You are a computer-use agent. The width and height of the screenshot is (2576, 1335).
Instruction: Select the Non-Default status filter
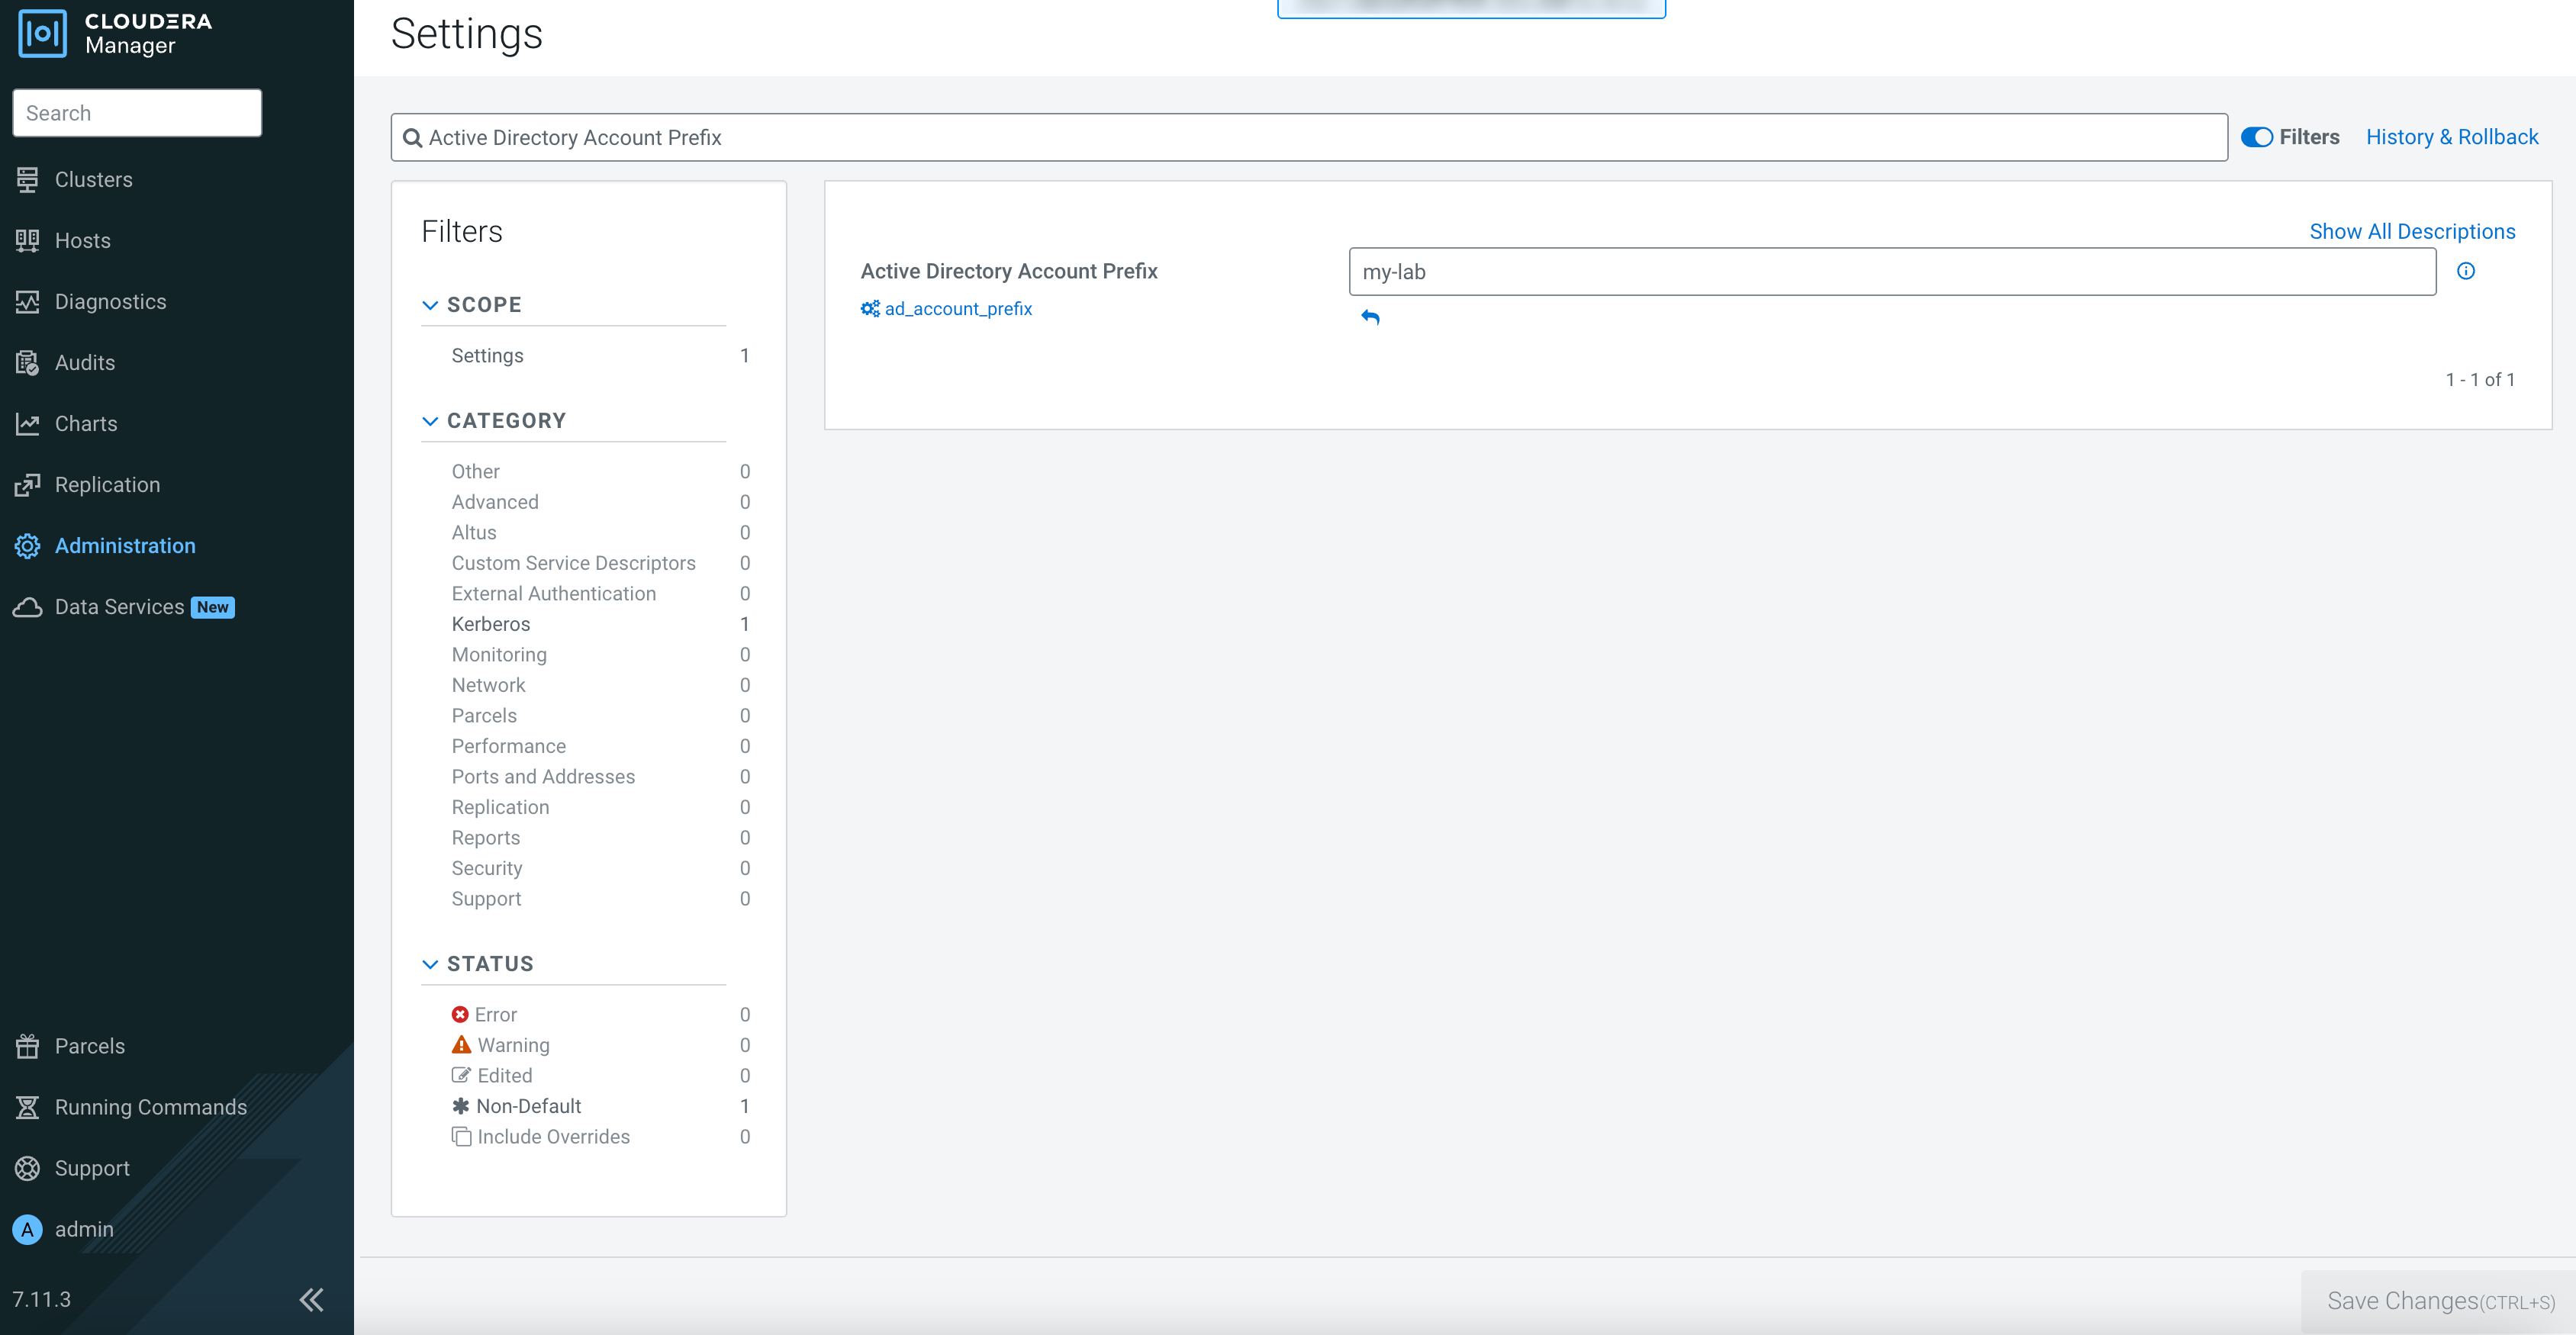(528, 1106)
